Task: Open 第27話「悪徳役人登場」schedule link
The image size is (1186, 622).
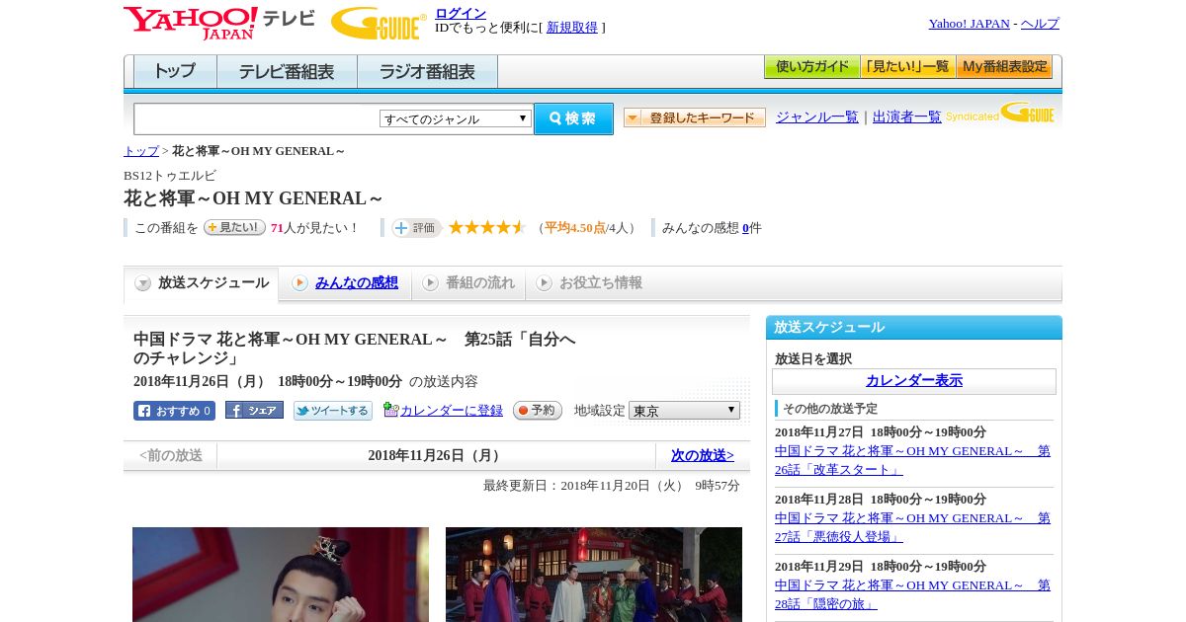Action: click(912, 527)
